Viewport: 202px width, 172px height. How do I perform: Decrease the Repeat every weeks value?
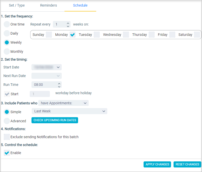[68, 26]
